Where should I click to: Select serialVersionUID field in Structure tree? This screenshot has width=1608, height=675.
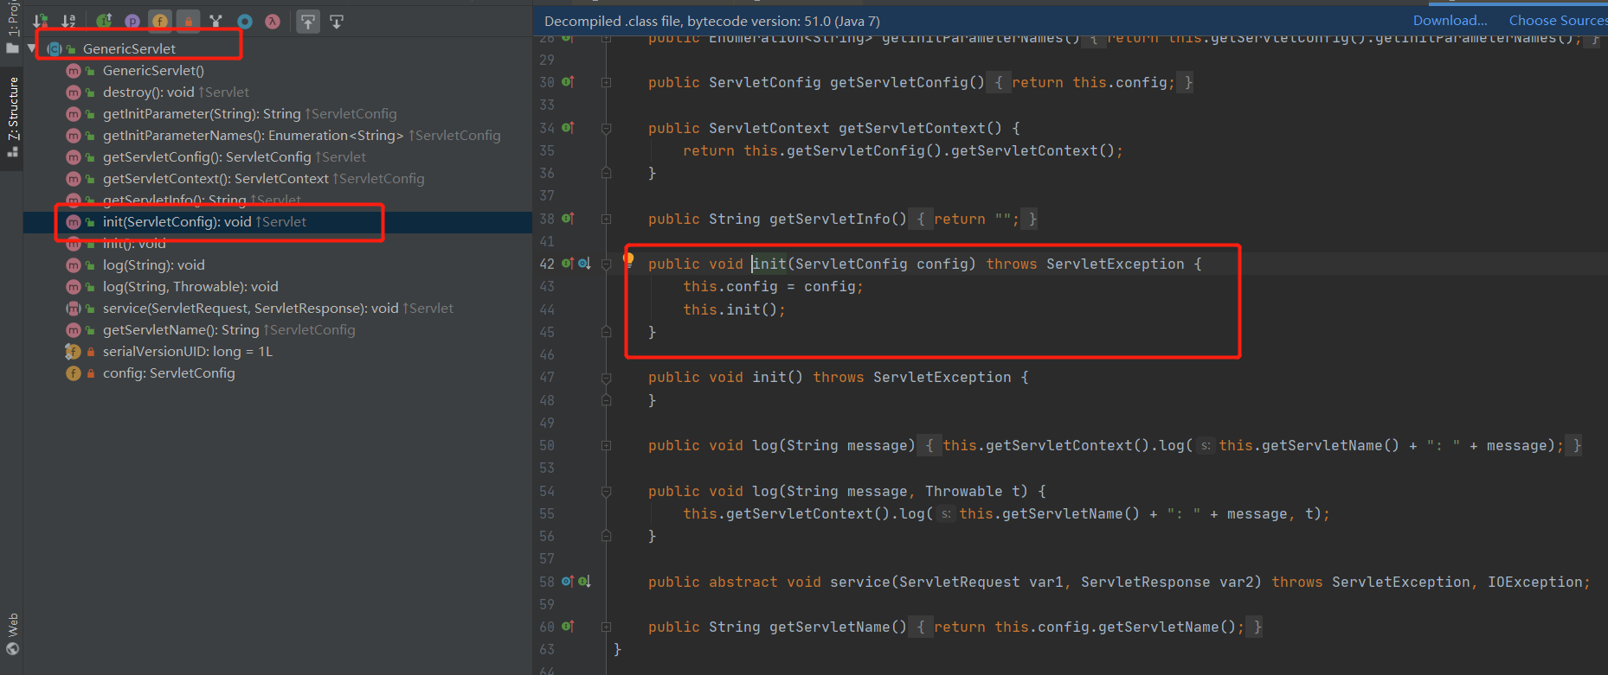[x=187, y=352]
